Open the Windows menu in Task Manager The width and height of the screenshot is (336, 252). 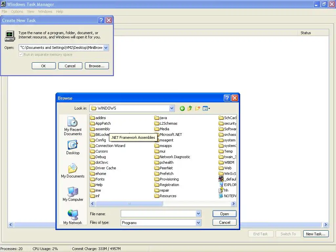[x=45, y=11]
